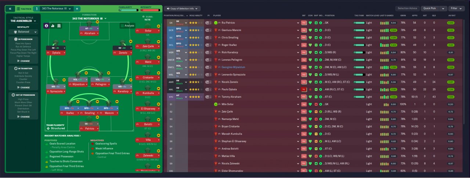Expand The Assembler tactical style dropdown
The width and height of the screenshot is (470, 178).
[23, 21]
